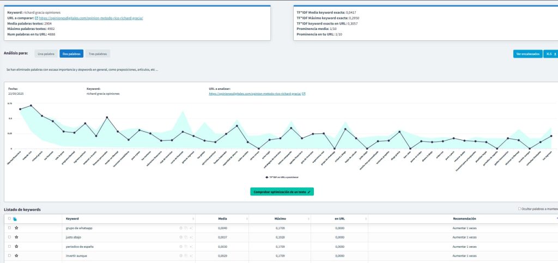The image size is (558, 263).
Task: Click 'Comprobar optimización de un texto' button
Action: click(282, 192)
